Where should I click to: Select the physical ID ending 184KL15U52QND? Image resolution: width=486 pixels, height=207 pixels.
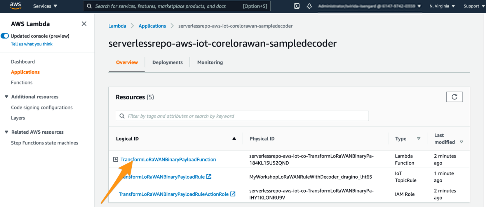pos(311,159)
